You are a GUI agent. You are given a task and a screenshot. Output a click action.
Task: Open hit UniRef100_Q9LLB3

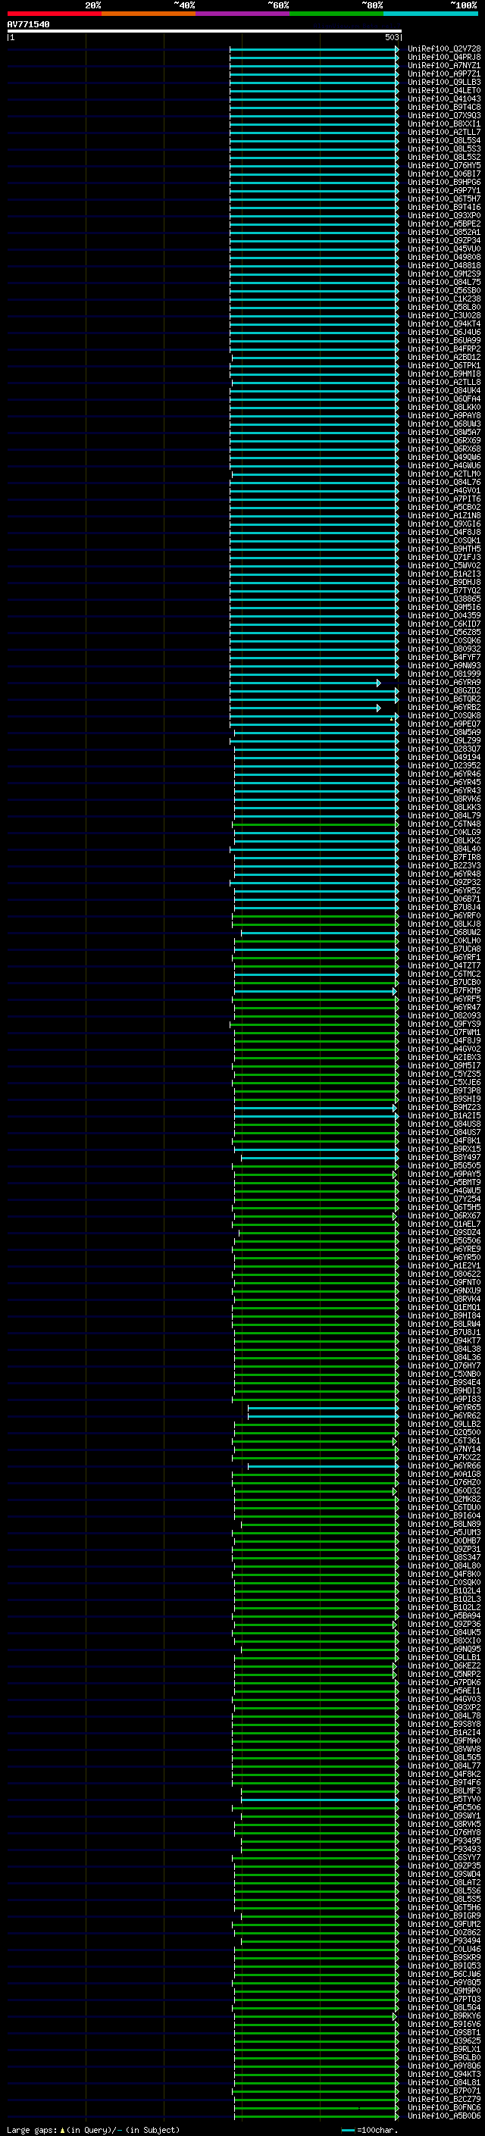pyautogui.click(x=443, y=82)
